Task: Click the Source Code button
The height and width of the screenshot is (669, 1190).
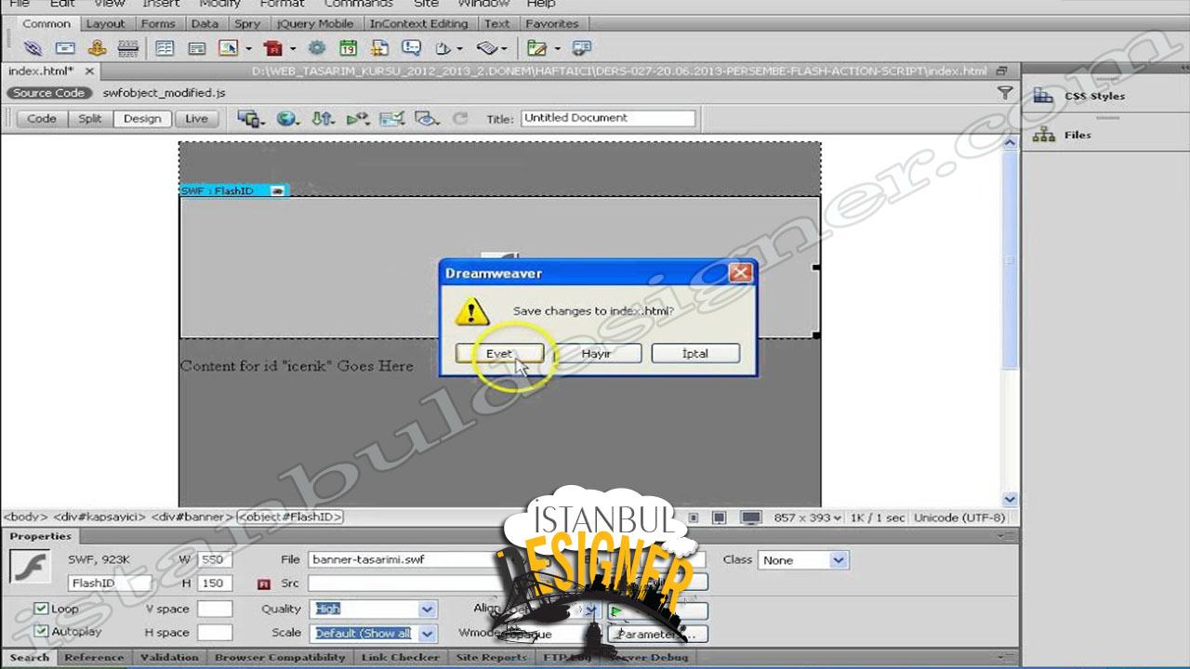Action: click(48, 93)
